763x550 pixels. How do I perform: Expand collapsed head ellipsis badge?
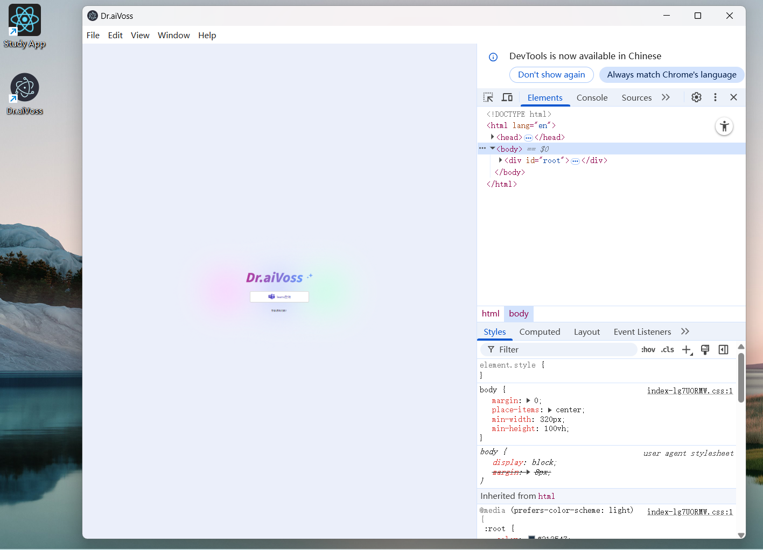[528, 138]
